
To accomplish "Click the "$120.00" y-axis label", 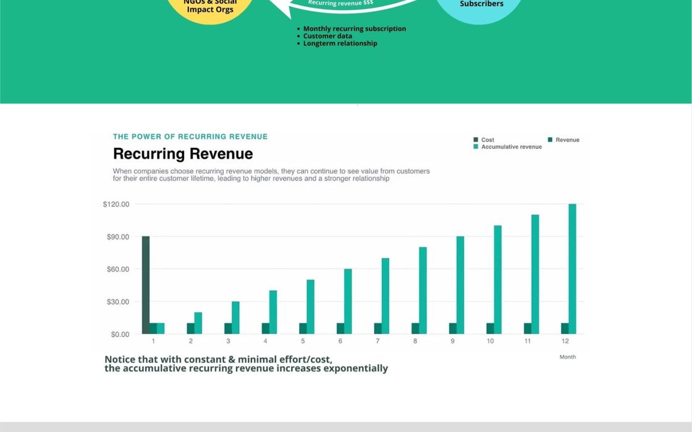I will click(116, 204).
